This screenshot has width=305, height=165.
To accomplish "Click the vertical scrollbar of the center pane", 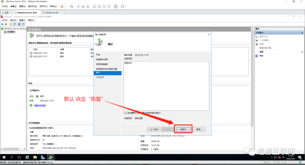I will coord(252,78).
